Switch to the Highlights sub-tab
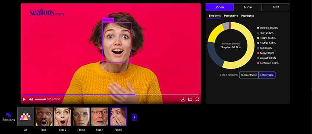Viewport: 312px width, 134px height. 247,16
